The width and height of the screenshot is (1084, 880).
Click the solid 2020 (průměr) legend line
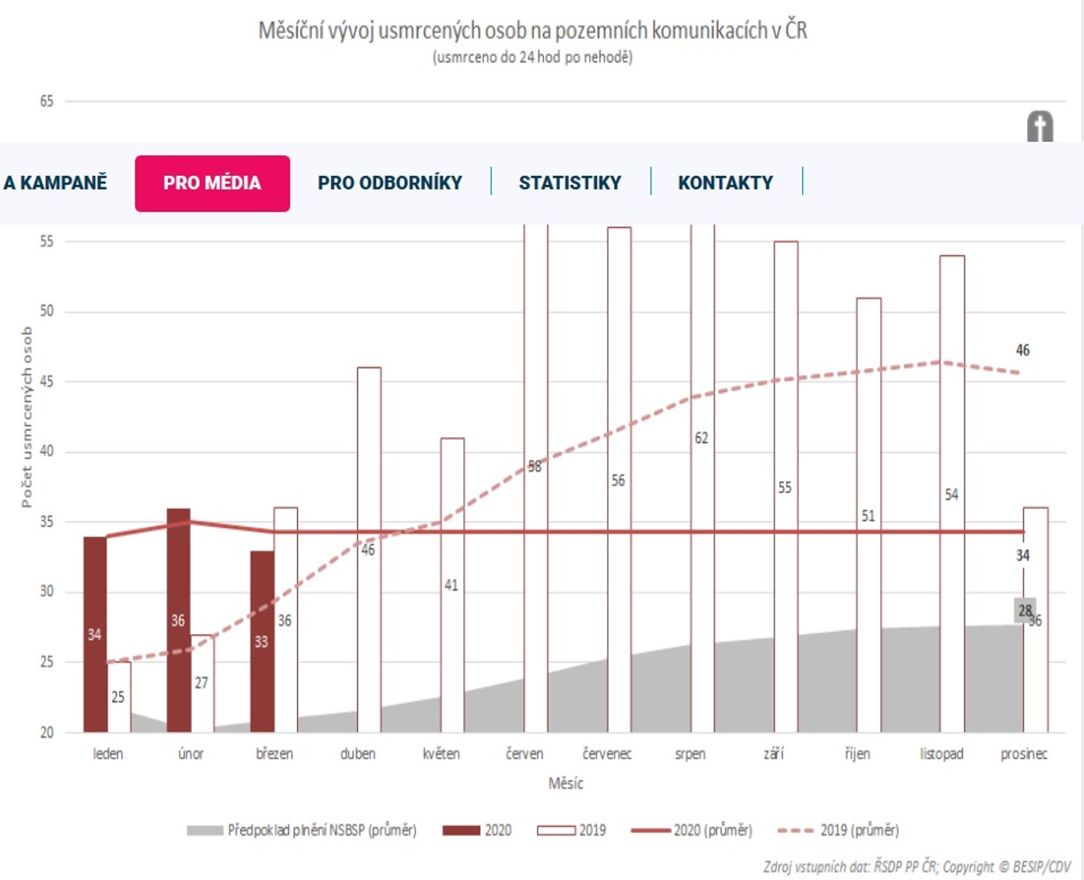(651, 830)
